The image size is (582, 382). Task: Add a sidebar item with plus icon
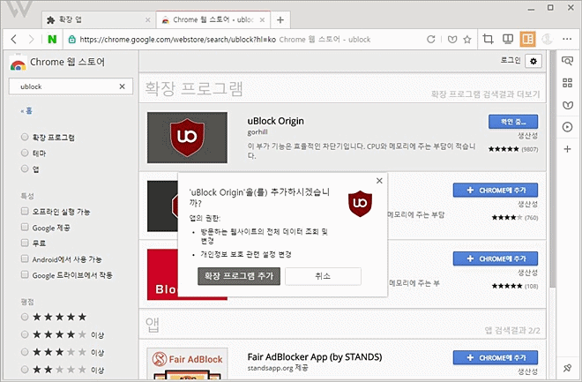(567, 149)
